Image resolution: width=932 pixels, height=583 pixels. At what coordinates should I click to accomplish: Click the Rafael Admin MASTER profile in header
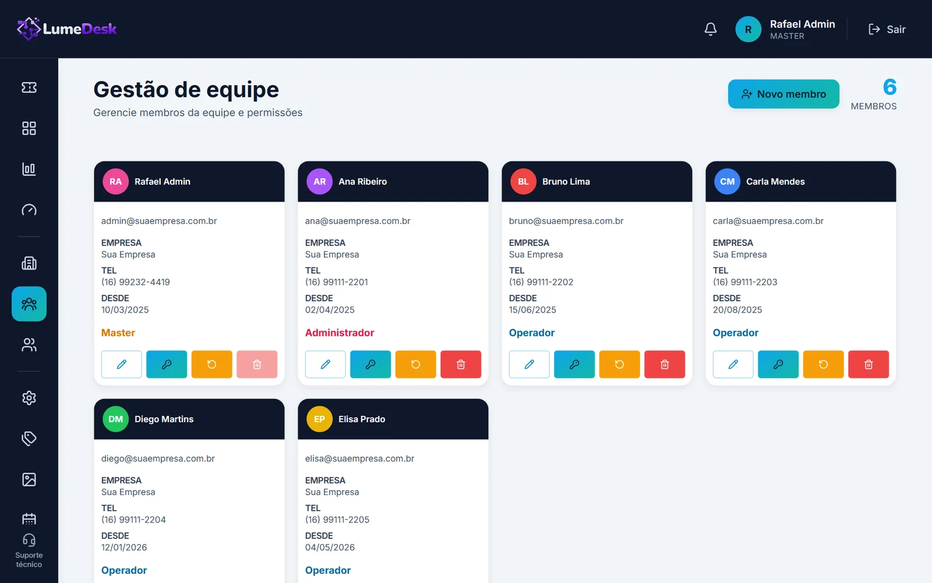click(x=785, y=29)
